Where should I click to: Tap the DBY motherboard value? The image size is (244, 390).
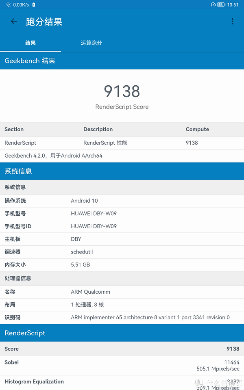(x=76, y=239)
